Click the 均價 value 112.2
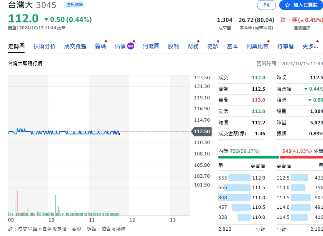This screenshot has height=236, width=323. [x=258, y=123]
